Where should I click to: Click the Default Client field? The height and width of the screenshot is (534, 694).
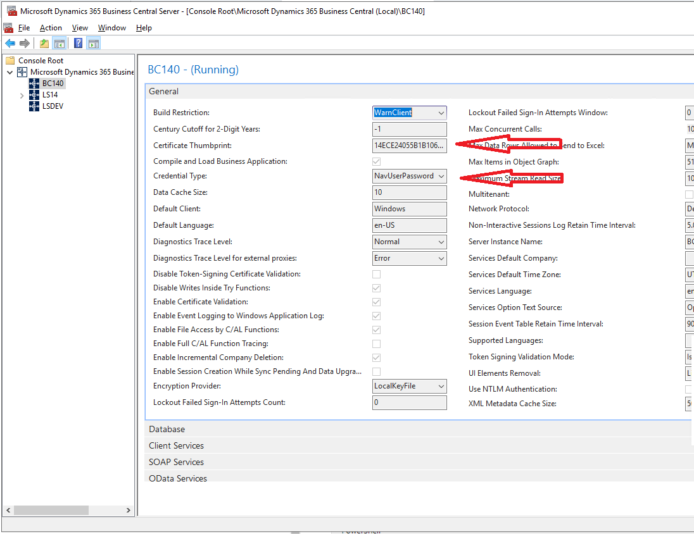[410, 209]
